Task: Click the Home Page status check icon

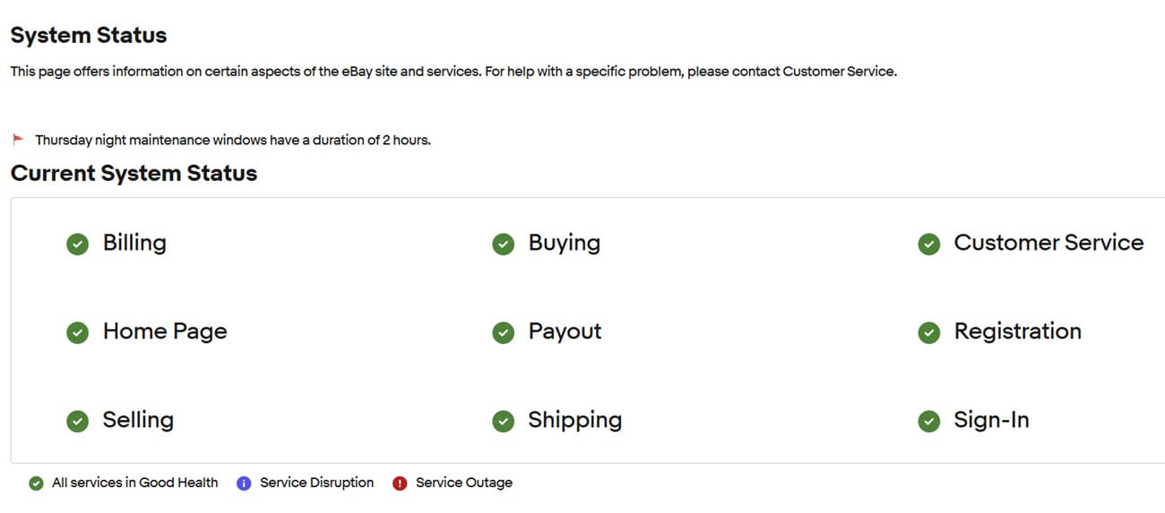Action: (x=78, y=332)
